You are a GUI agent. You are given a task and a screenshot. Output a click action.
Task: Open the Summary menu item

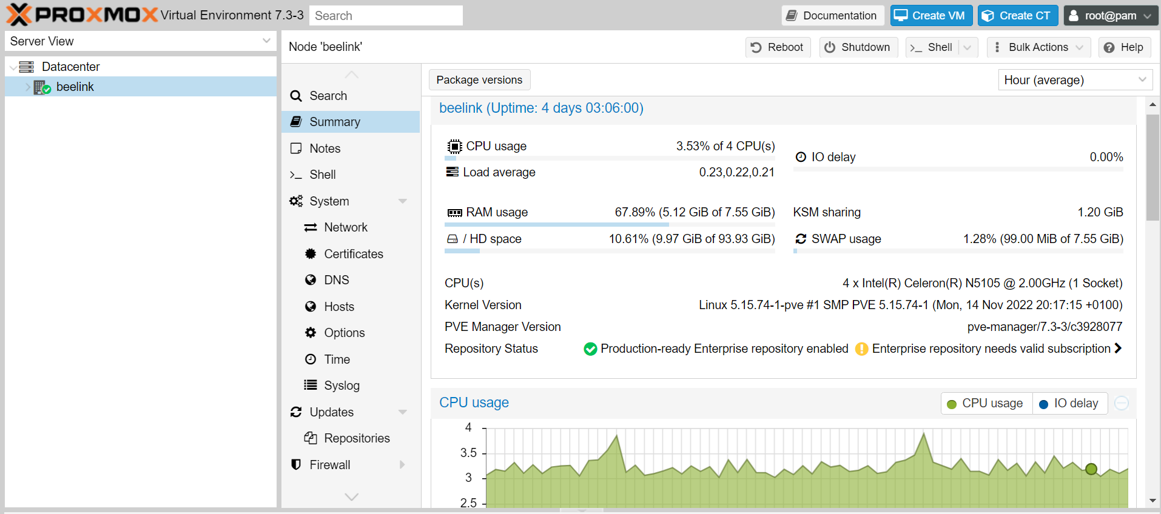pos(335,122)
